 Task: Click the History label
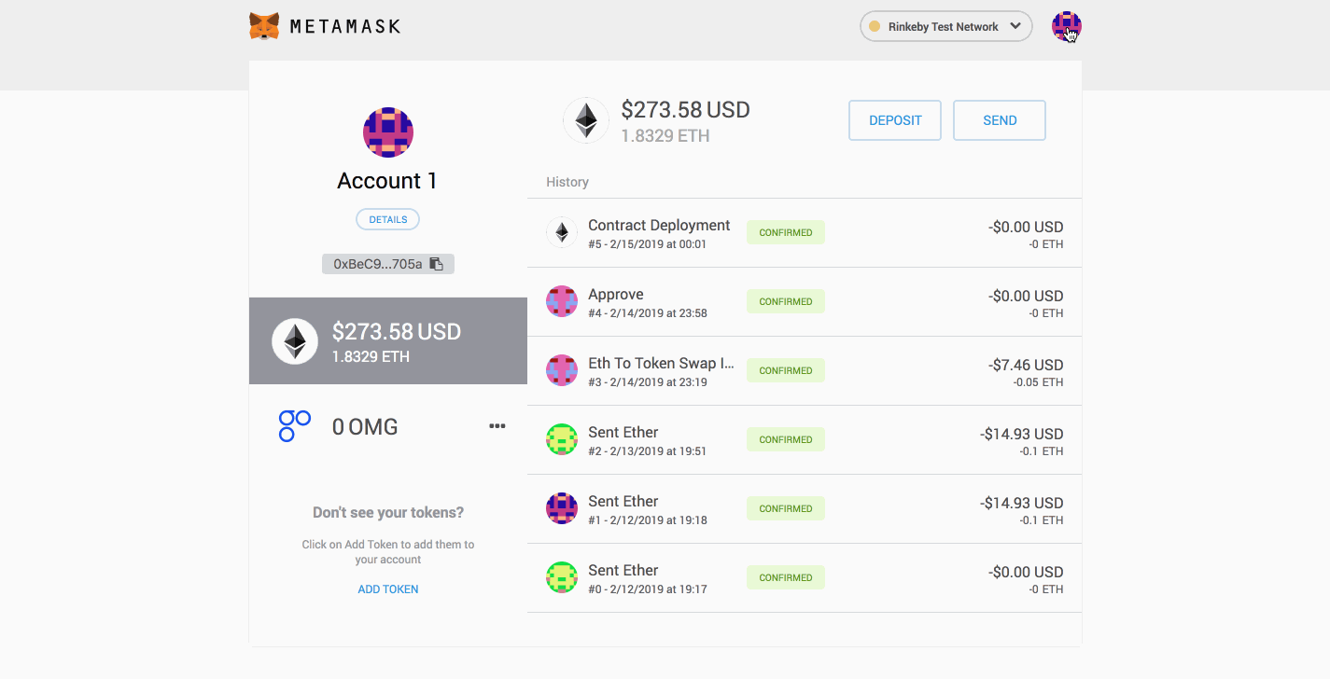567,182
